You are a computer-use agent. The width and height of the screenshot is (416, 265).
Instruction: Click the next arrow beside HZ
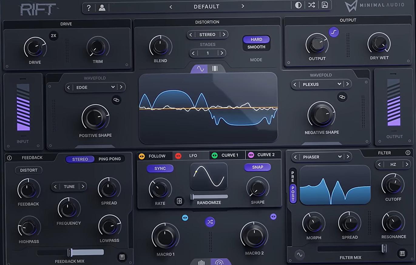pyautogui.click(x=407, y=165)
